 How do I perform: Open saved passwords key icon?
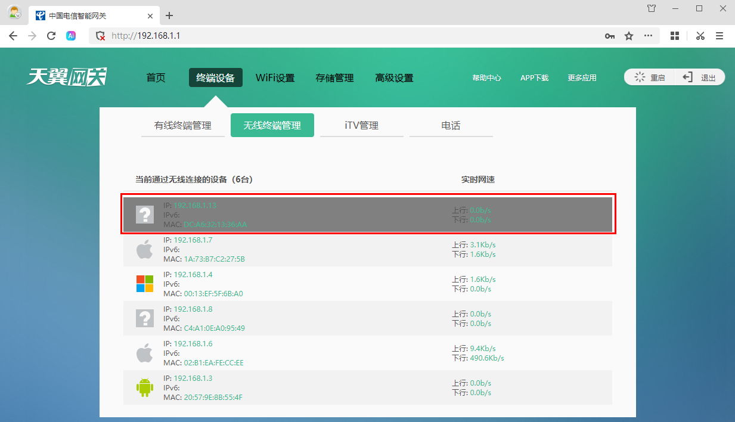tap(609, 36)
